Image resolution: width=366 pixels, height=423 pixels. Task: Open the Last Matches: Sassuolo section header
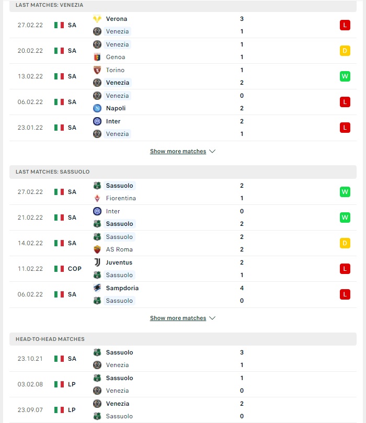coord(183,172)
